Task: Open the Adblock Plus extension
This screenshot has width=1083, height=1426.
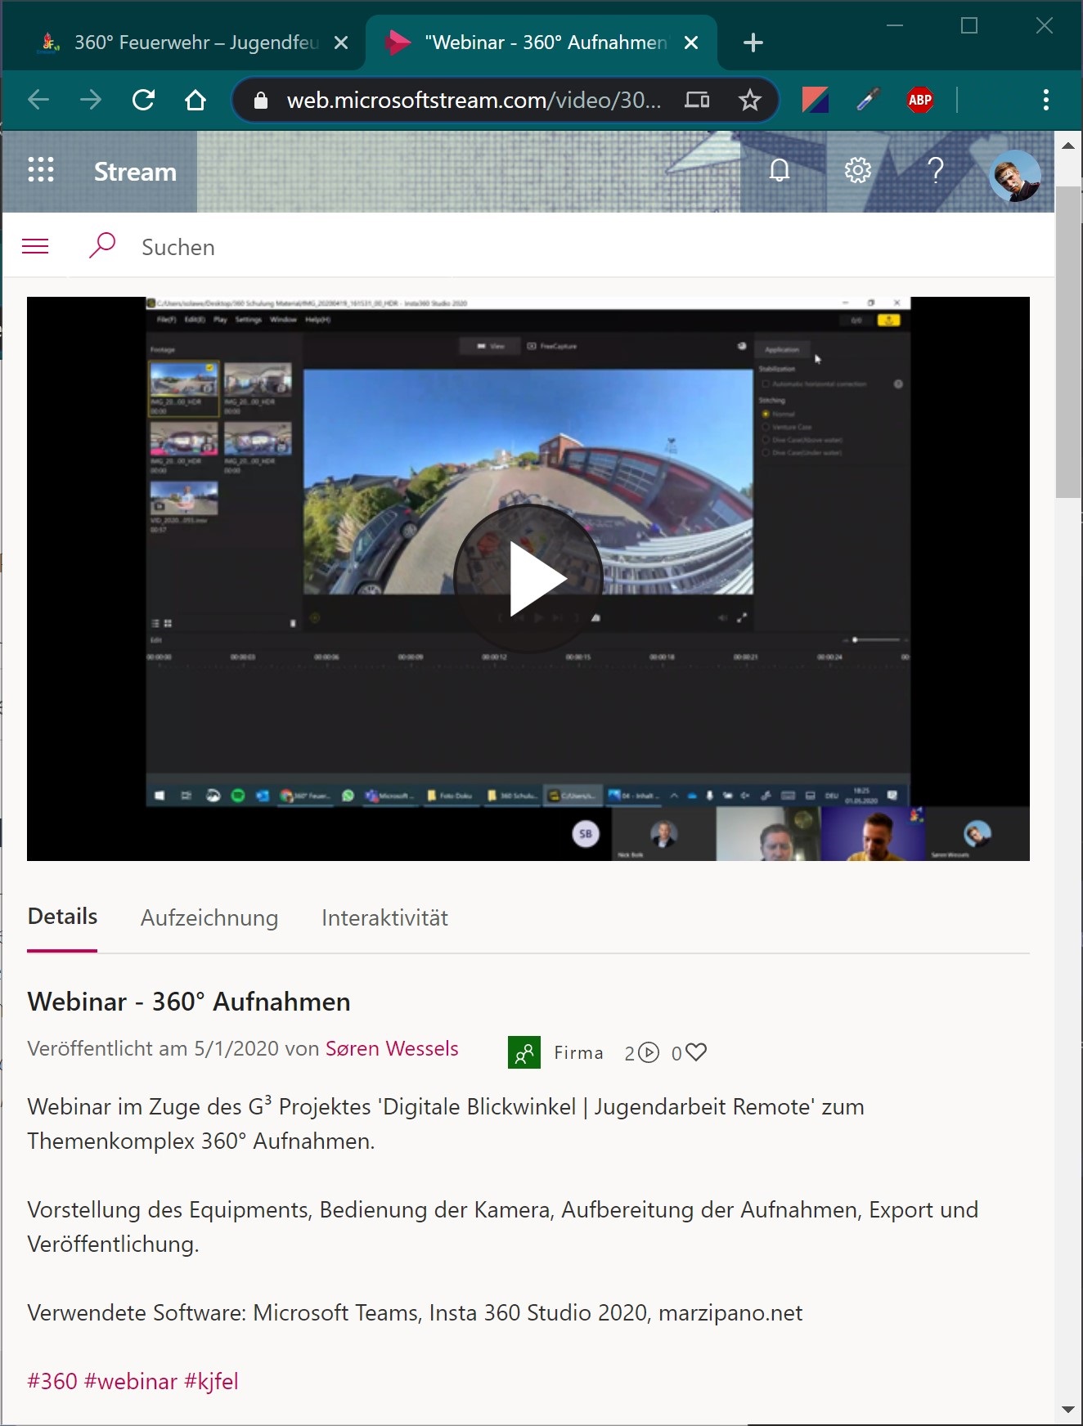Action: pyautogui.click(x=920, y=100)
